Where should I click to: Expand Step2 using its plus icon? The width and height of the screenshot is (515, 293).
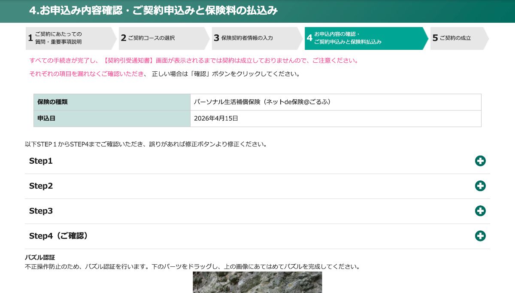[x=480, y=186]
